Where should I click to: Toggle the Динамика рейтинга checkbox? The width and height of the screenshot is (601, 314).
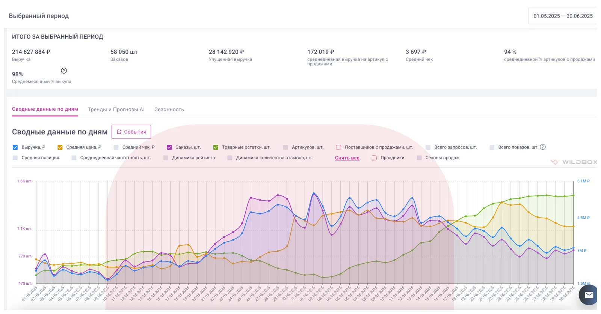[x=166, y=158]
